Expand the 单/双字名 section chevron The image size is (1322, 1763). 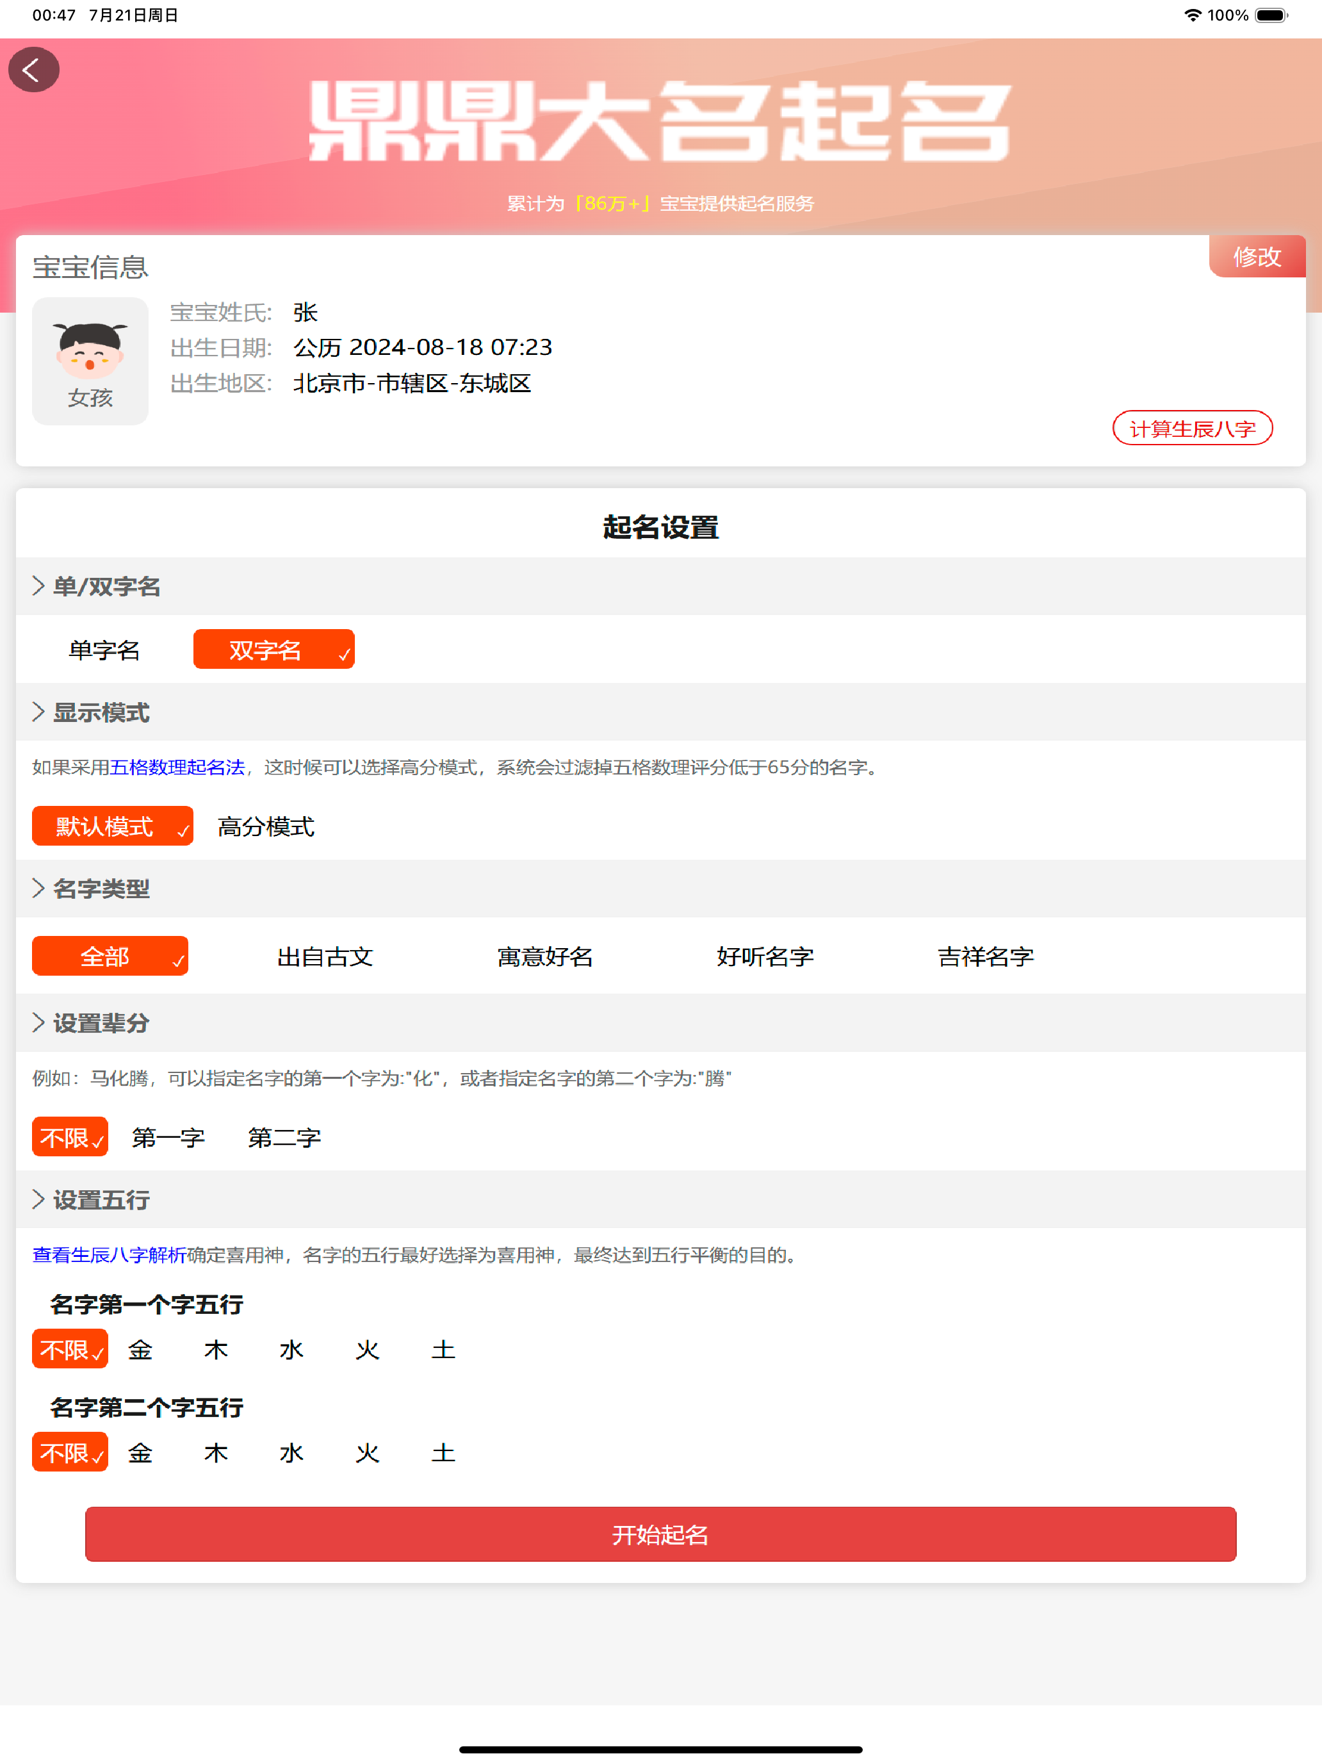tap(38, 586)
